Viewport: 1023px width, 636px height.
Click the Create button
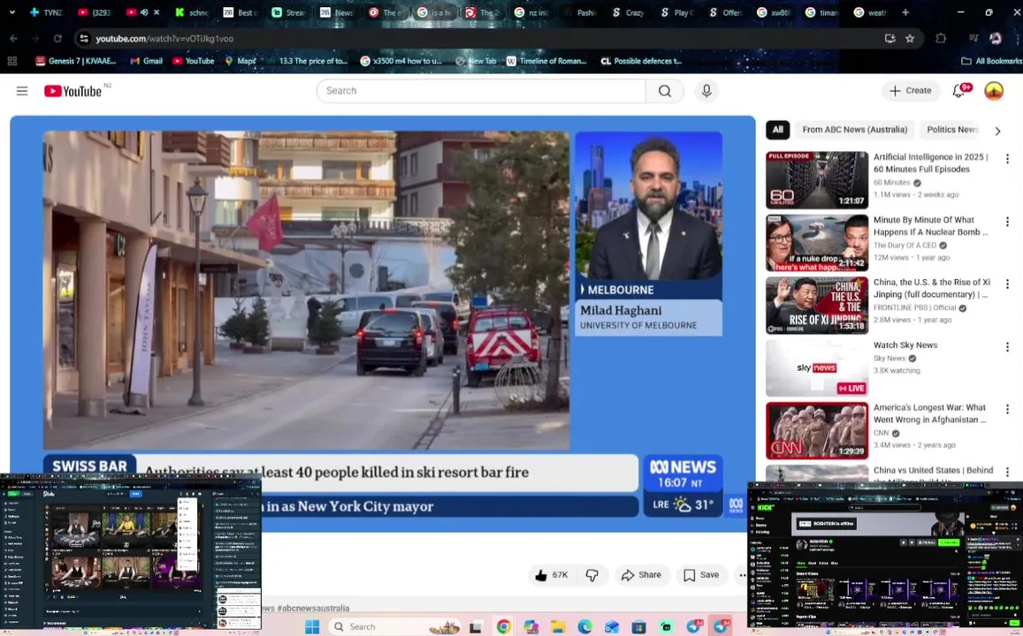point(911,91)
